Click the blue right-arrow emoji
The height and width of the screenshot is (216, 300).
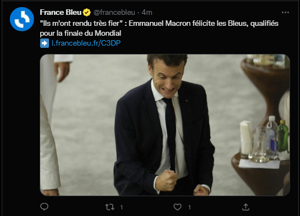coord(45,43)
